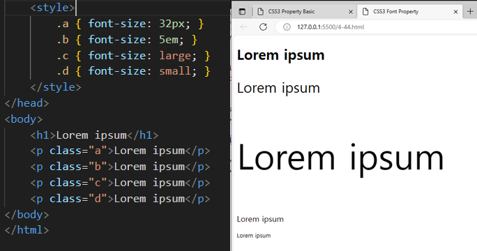The image size is (477, 251).
Task: Click the .d font-size: small rule
Action: (x=133, y=71)
